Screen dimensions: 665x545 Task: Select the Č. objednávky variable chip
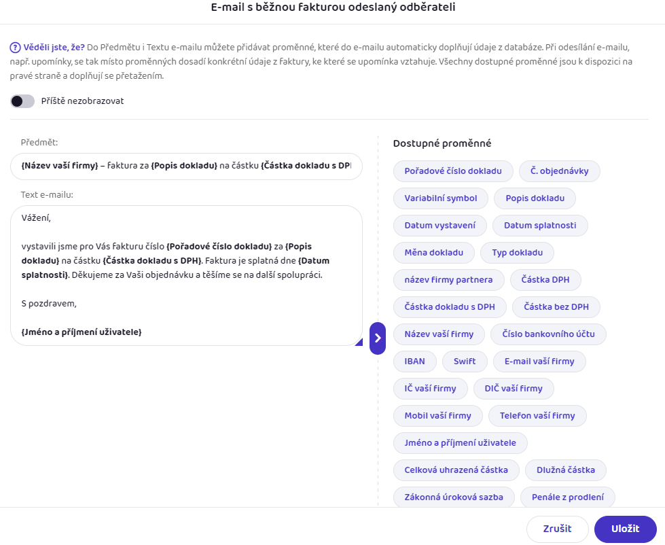pyautogui.click(x=560, y=171)
